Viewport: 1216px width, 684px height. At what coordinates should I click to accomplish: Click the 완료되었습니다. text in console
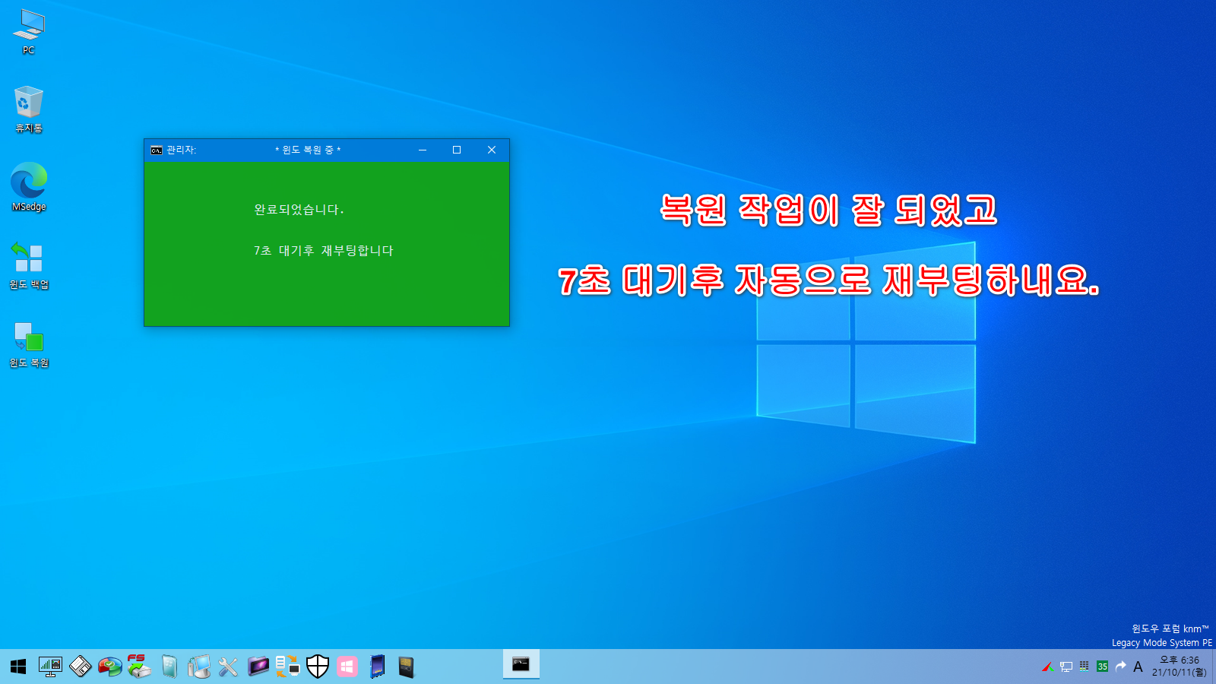pyautogui.click(x=299, y=209)
